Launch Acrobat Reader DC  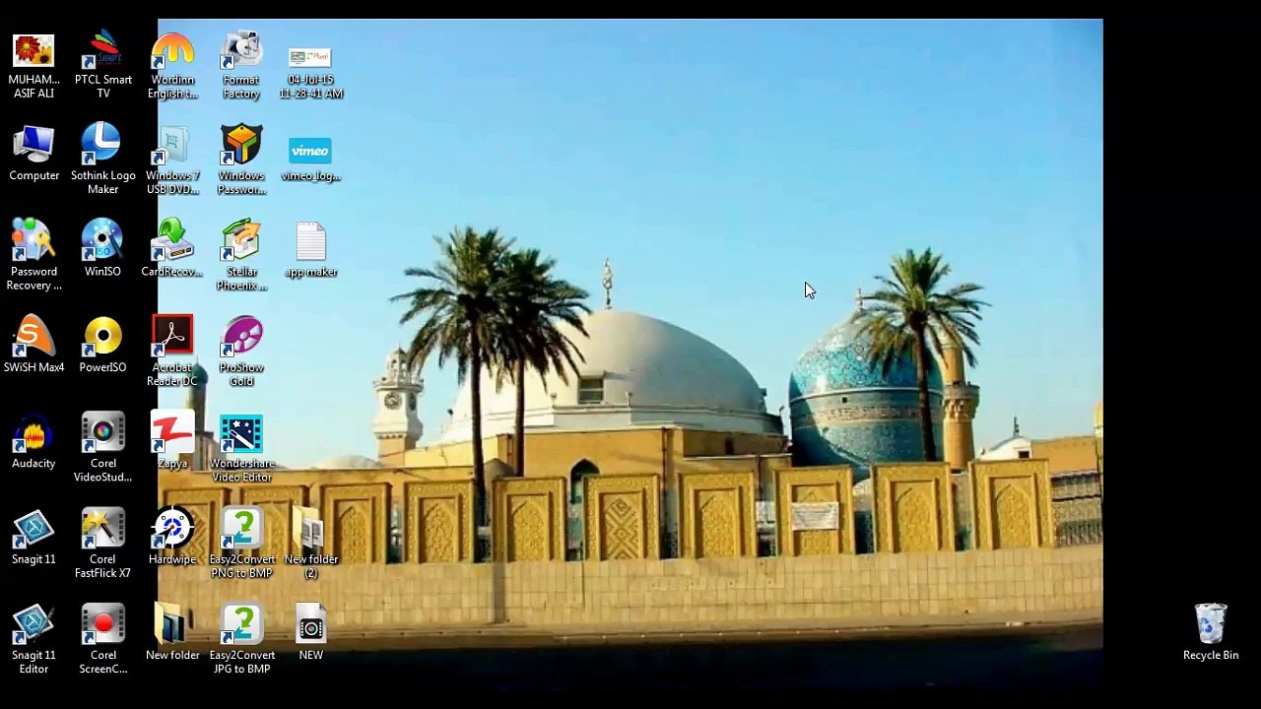(172, 351)
